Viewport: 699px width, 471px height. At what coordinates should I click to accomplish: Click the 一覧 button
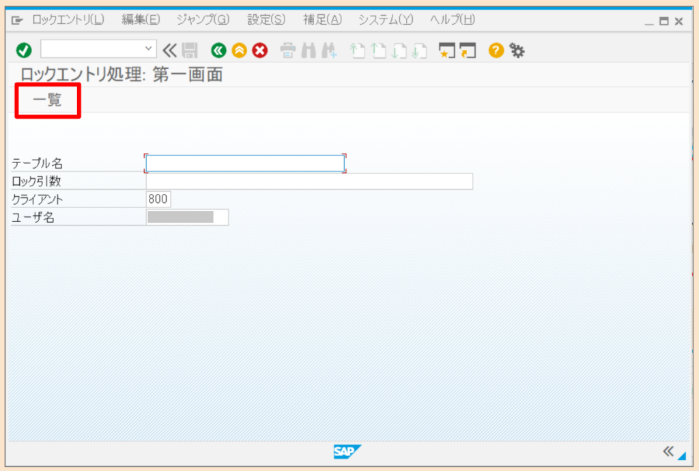(x=47, y=100)
